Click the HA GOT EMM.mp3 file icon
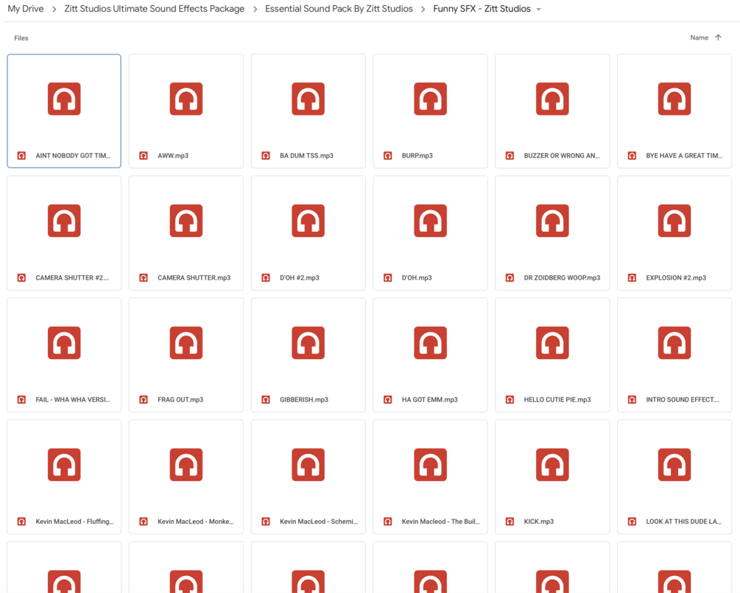740x593 pixels. point(431,343)
